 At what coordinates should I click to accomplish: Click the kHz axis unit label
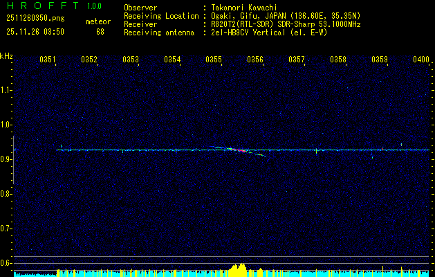[x=6, y=56]
